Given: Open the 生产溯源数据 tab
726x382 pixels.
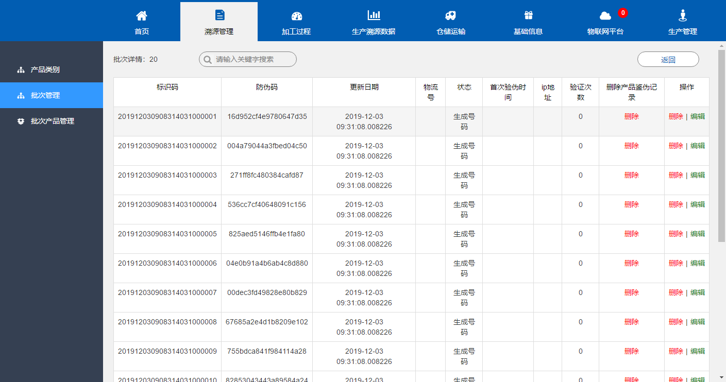Looking at the screenshot, I should (374, 31).
